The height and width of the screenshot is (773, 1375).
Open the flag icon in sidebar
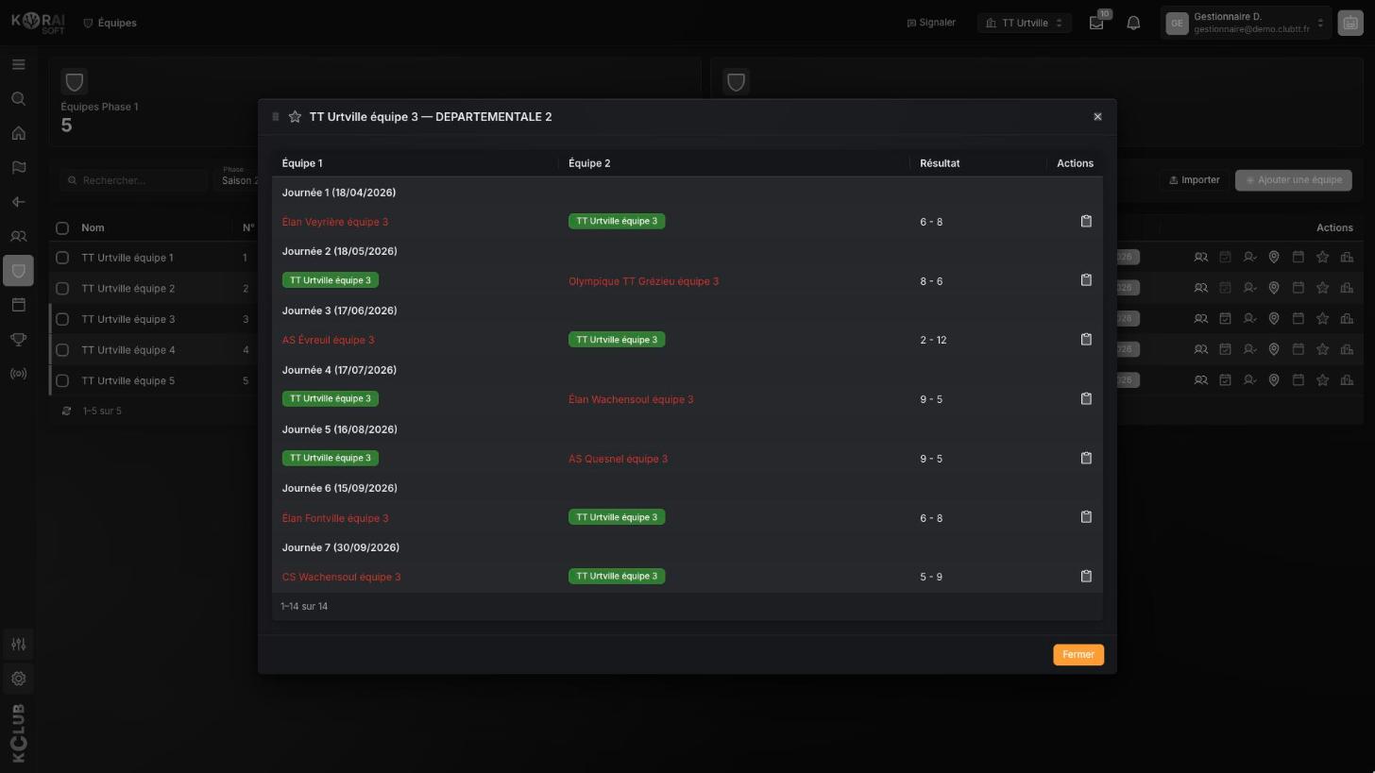tap(18, 168)
